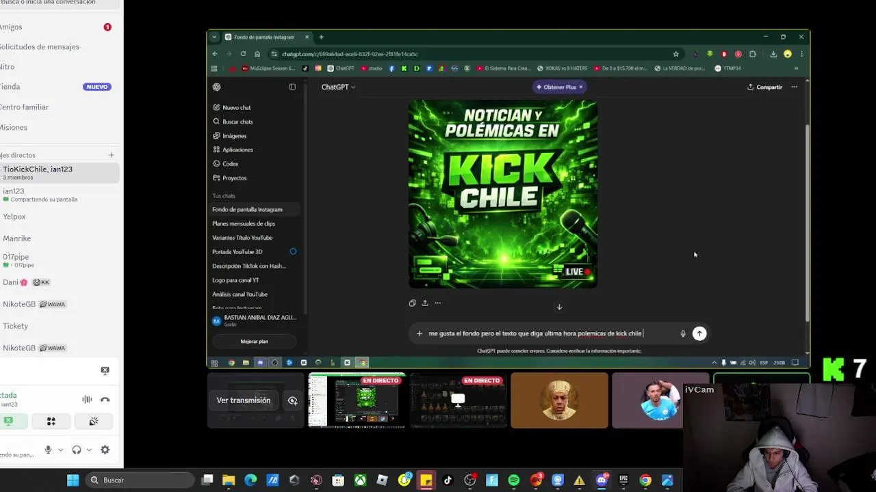This screenshot has height=492, width=876.
Task: Open the 'XOKAS vs 8 HATERS' bookmark
Action: [562, 68]
